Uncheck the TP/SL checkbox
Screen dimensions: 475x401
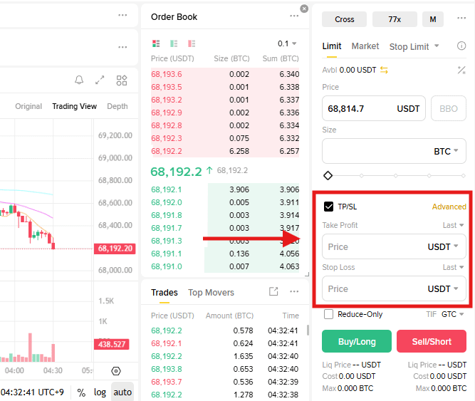(328, 207)
